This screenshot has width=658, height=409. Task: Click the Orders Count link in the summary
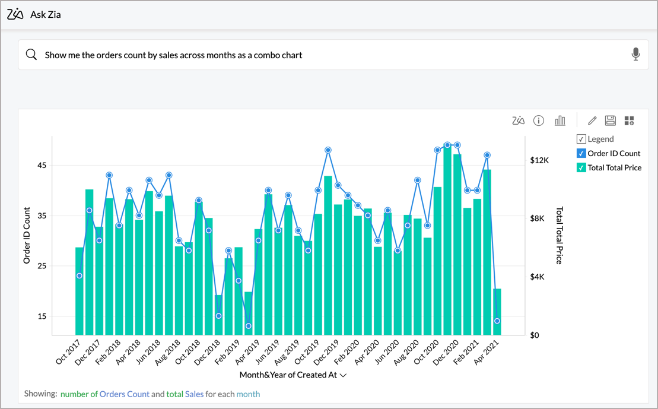tap(124, 394)
